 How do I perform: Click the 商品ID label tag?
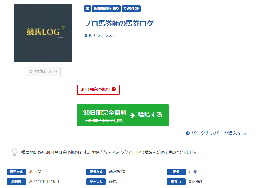(x=176, y=182)
